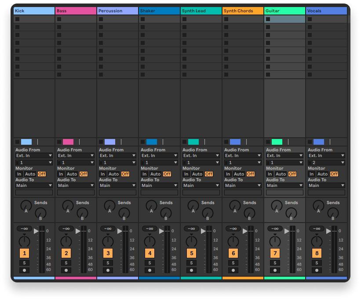
Task: Set Kick track monitoring to In
Action: coord(18,174)
